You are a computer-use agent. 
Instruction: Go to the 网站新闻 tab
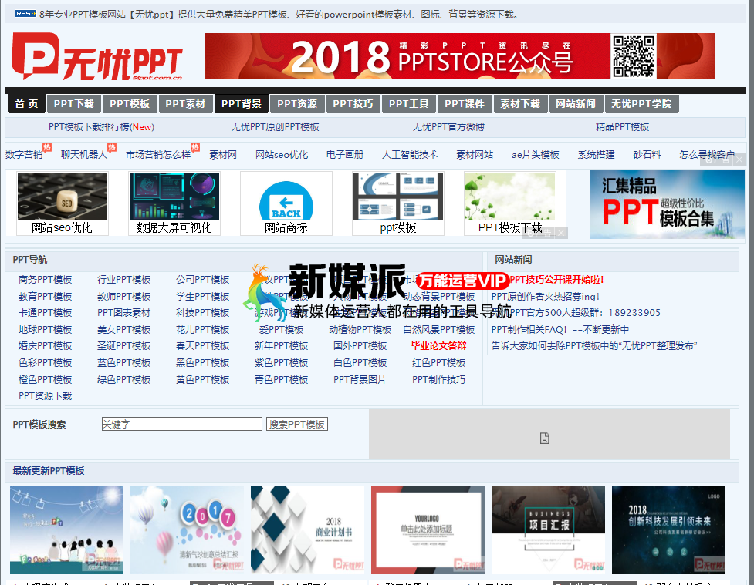coord(576,104)
